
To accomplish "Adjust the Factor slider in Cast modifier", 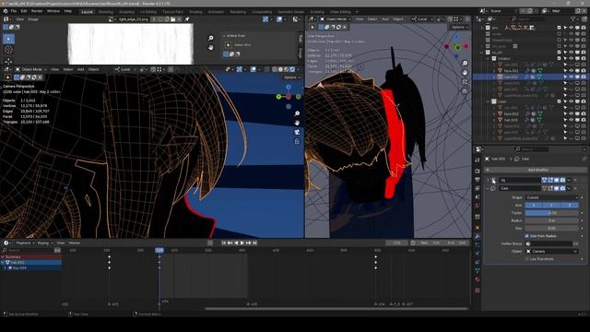I will [551, 213].
